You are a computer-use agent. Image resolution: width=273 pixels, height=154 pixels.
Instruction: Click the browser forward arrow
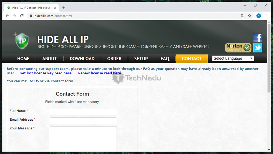click(15, 16)
